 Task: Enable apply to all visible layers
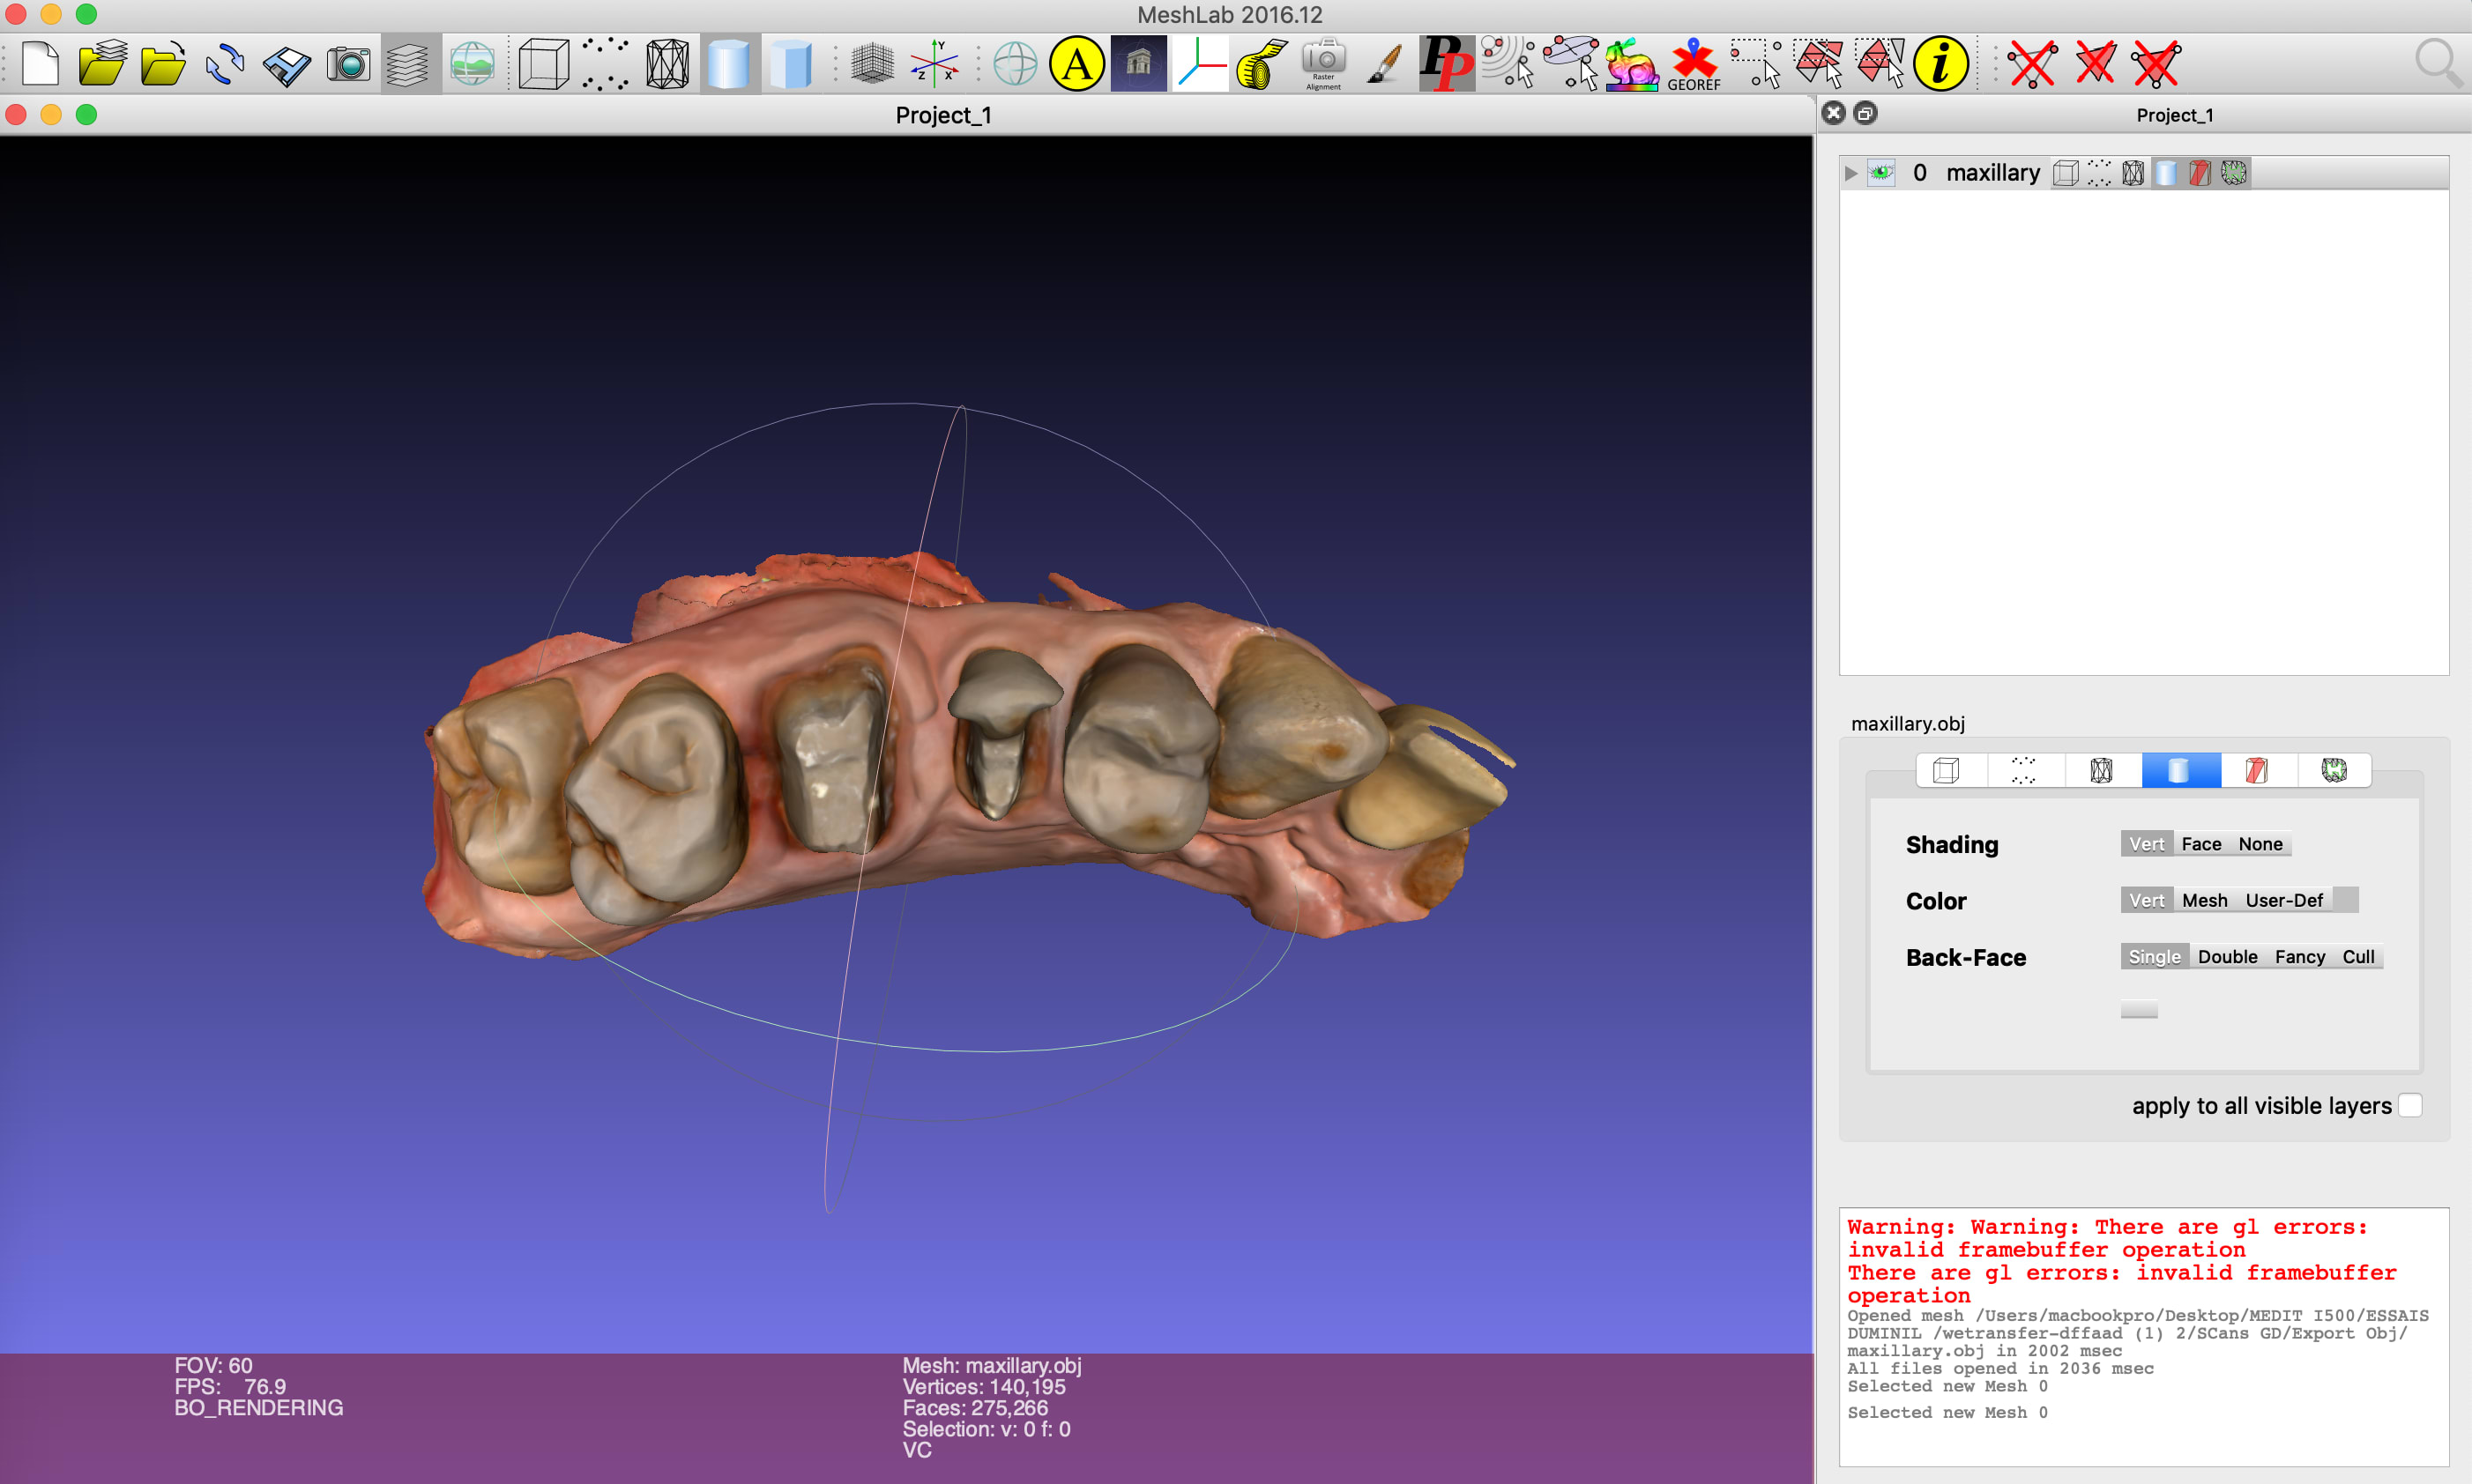coord(2410,1105)
